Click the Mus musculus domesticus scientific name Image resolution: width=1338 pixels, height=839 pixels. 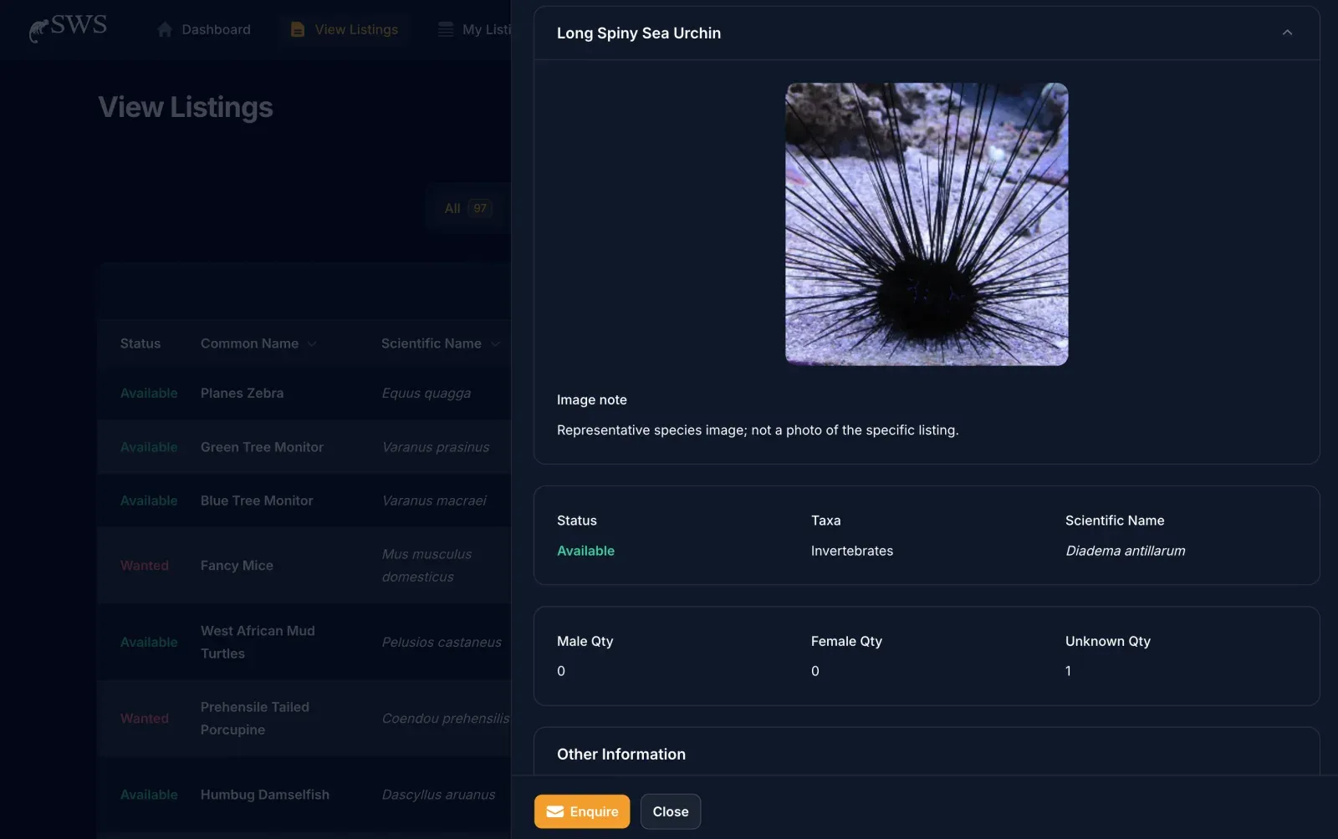click(x=426, y=566)
